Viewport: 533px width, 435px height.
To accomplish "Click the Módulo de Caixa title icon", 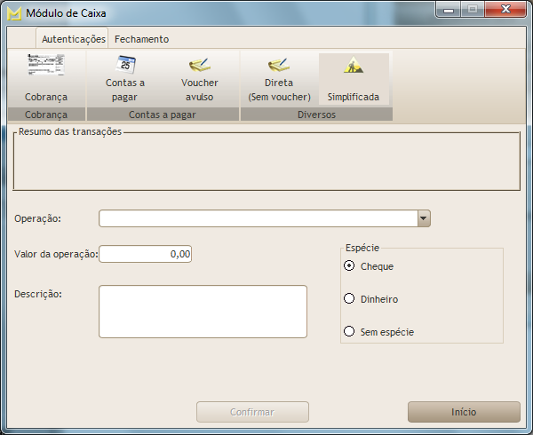I will coord(14,12).
